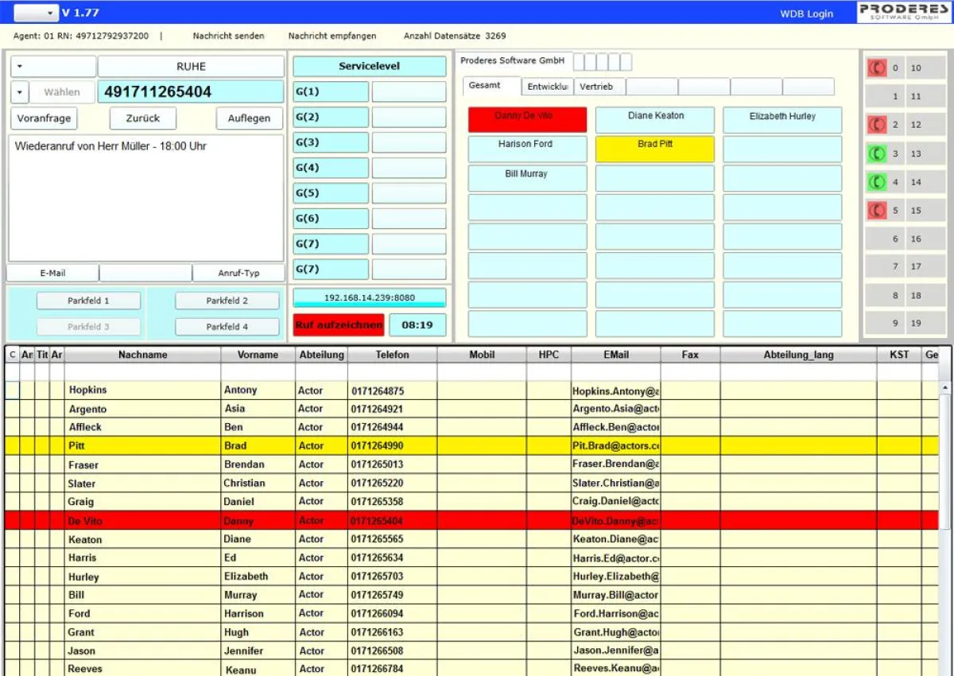Click the red phone icon for line 2
Screen dimensions: 954x676
click(x=877, y=125)
